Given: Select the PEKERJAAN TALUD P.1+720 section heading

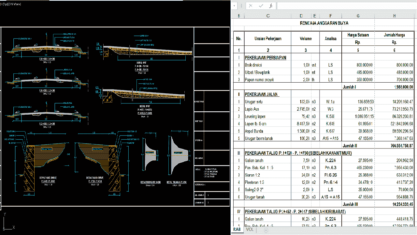Looking at the screenshot, I should 298,153.
